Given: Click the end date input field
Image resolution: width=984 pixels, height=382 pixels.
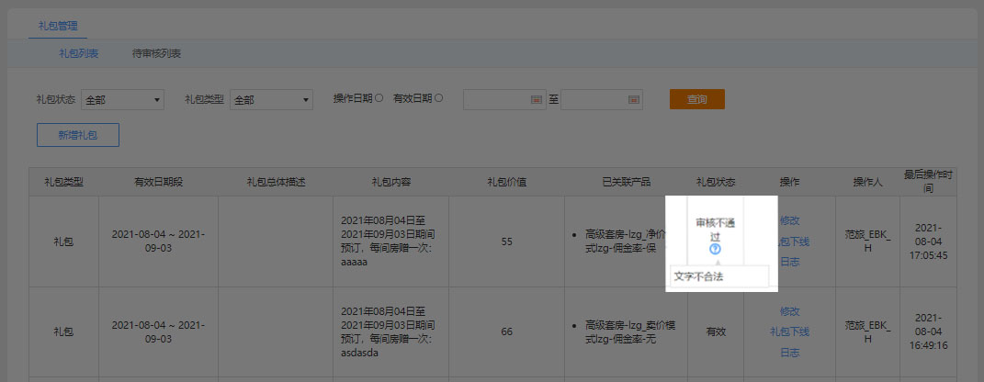Looking at the screenshot, I should pos(601,100).
